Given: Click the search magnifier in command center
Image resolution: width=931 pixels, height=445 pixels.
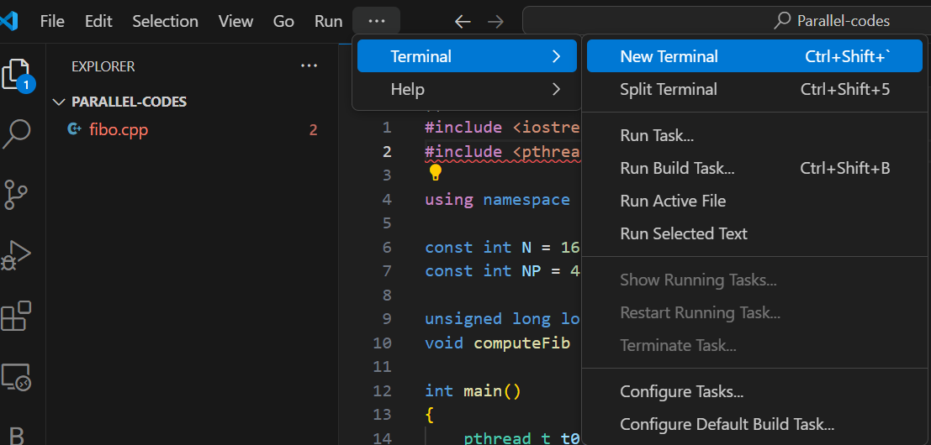Looking at the screenshot, I should [x=783, y=21].
